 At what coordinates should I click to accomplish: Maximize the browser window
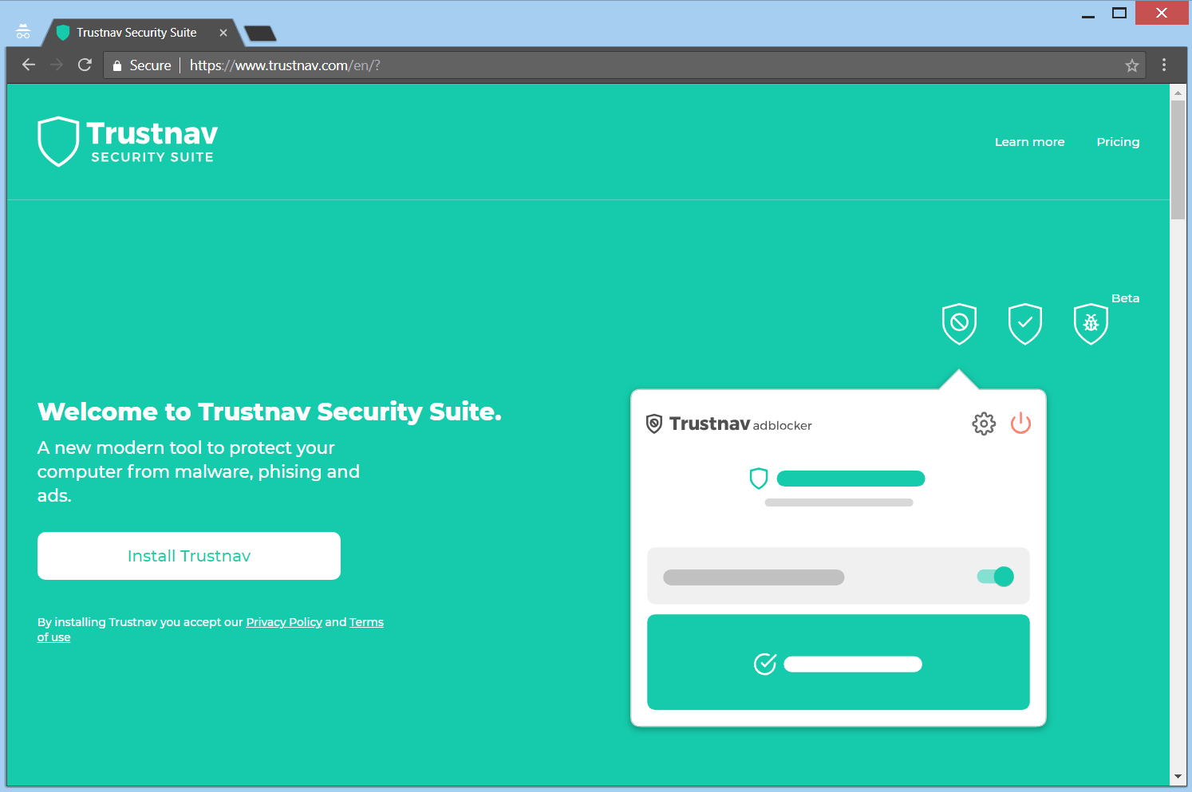(1119, 14)
